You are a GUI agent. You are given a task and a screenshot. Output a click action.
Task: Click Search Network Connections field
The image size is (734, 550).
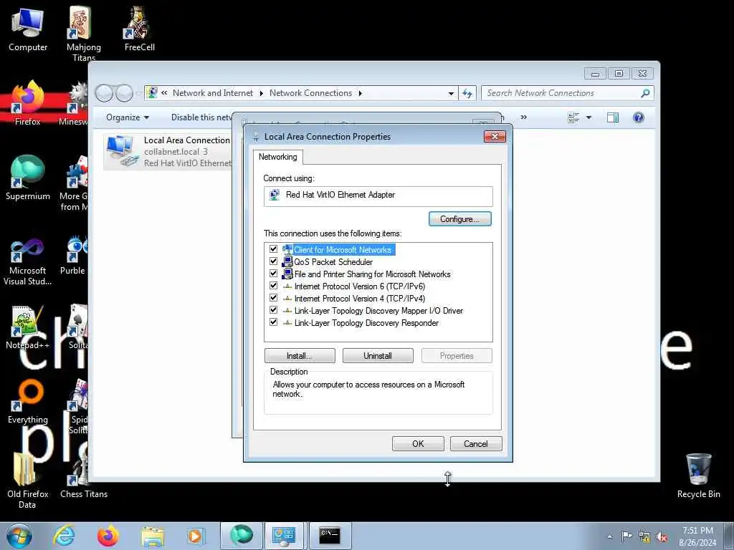pos(562,93)
